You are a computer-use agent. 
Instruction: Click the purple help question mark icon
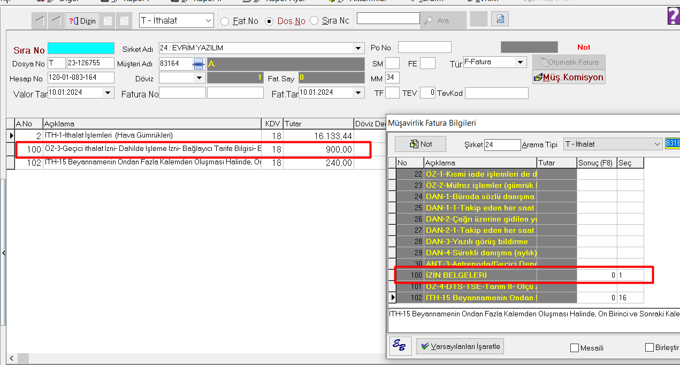(x=674, y=16)
